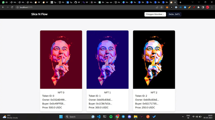Click the share page icon in address bar
Screen dimensions: 215x120
pyautogui.click(x=157, y=7)
